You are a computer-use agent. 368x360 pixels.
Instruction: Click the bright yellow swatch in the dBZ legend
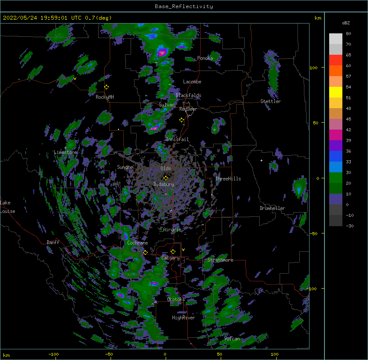pyautogui.click(x=336, y=92)
